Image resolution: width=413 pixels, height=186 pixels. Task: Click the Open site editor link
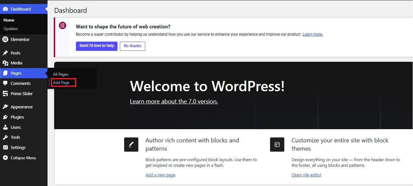point(306,175)
